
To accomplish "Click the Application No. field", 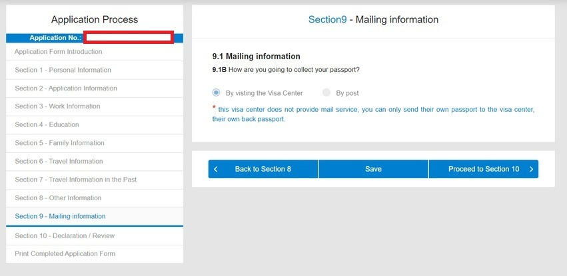I will [129, 38].
